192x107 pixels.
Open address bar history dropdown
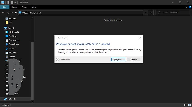[x=146, y=13]
